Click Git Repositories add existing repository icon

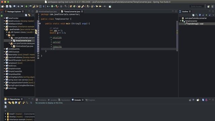pos(9,103)
